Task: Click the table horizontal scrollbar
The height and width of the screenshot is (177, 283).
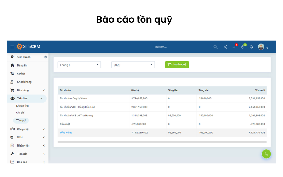Action: tap(162, 142)
